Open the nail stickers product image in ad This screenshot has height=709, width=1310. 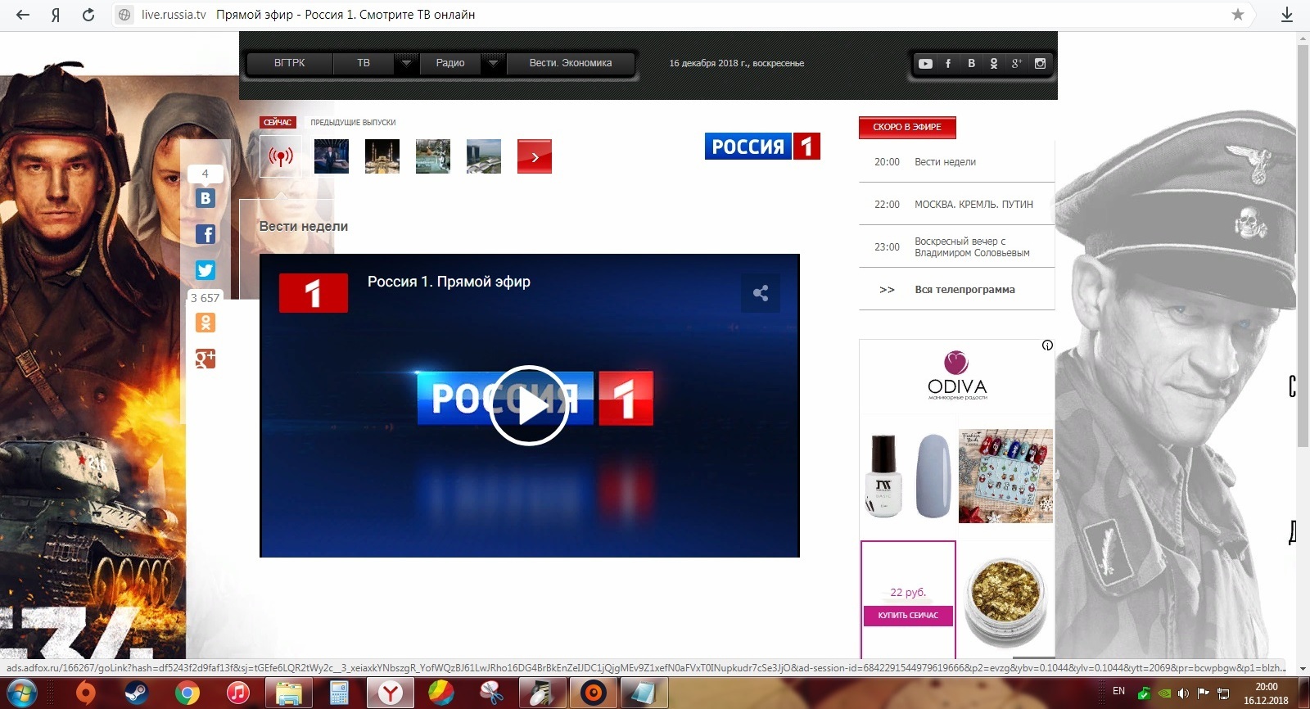[1006, 476]
